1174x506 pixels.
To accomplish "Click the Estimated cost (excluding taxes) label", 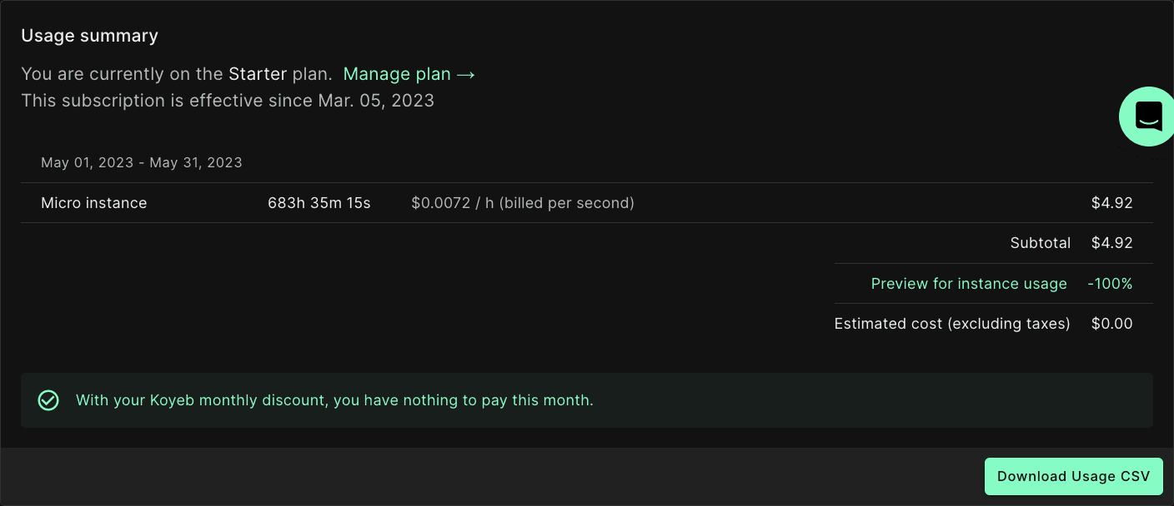I will (951, 324).
